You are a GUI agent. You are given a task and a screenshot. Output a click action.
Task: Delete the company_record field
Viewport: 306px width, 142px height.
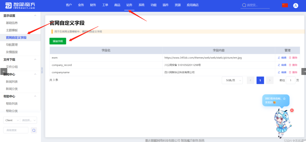click(x=293, y=65)
